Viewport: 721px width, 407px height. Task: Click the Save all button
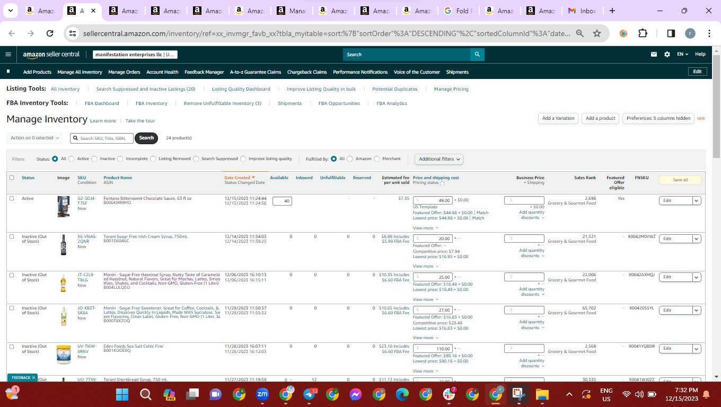(x=680, y=180)
